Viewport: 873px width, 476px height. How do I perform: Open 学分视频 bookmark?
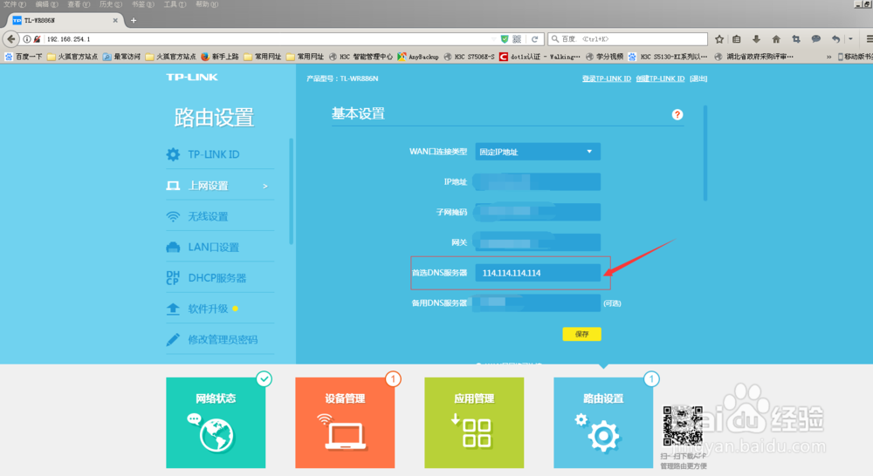coord(605,57)
